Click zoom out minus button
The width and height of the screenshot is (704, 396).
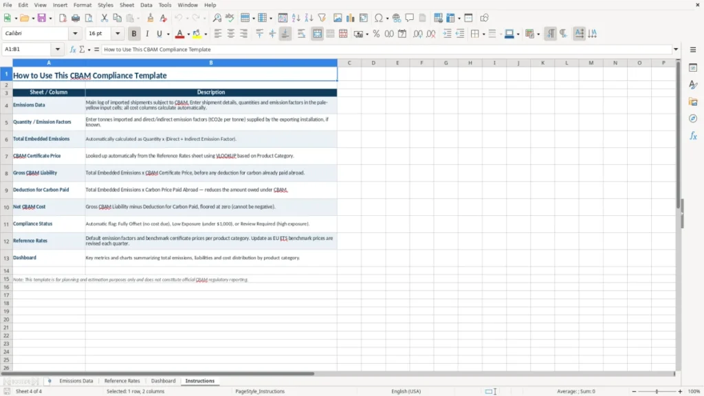click(634, 391)
